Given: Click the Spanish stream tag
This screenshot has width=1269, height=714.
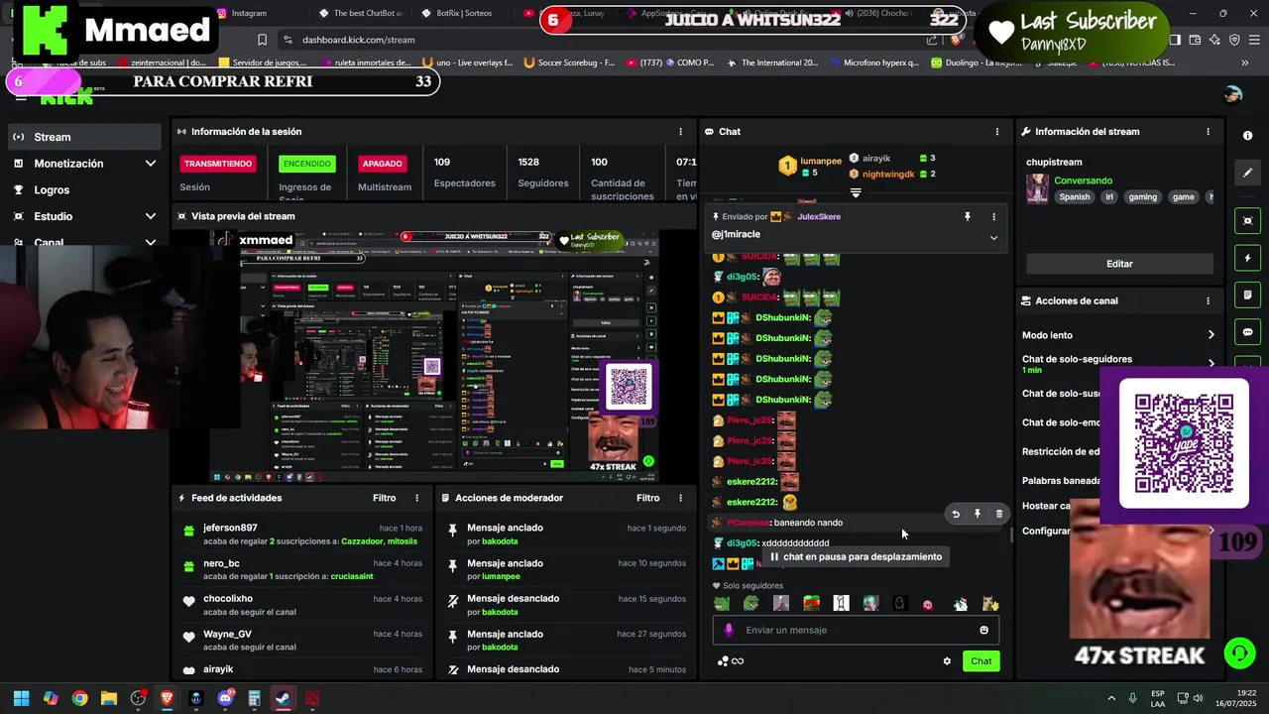Looking at the screenshot, I should click(x=1074, y=196).
